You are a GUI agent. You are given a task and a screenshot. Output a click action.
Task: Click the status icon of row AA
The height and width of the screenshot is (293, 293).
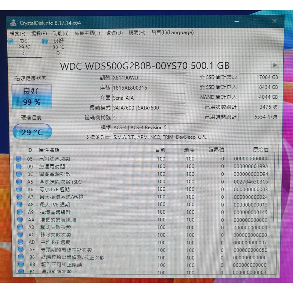[x=20, y=219]
